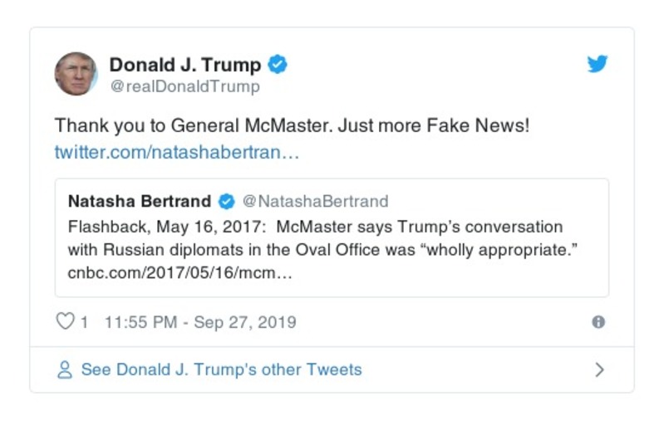Click Natasha Bertrand's verified badge
This screenshot has height=426, width=664.
pos(226,201)
